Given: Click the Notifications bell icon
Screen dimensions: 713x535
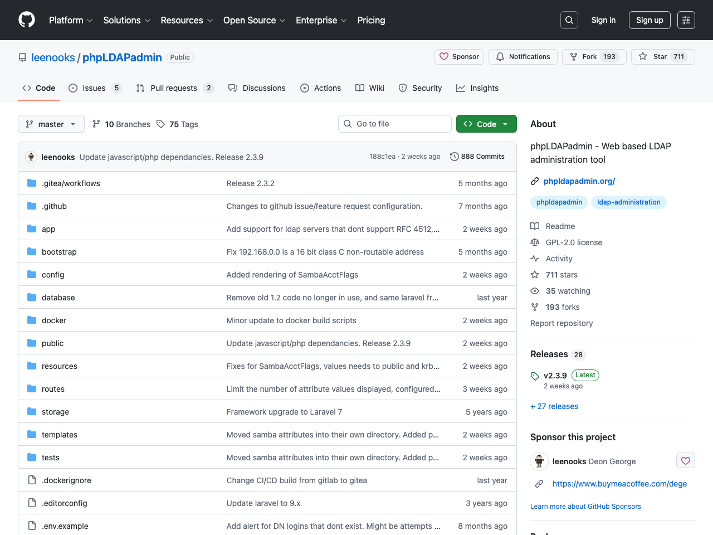Looking at the screenshot, I should 500,56.
